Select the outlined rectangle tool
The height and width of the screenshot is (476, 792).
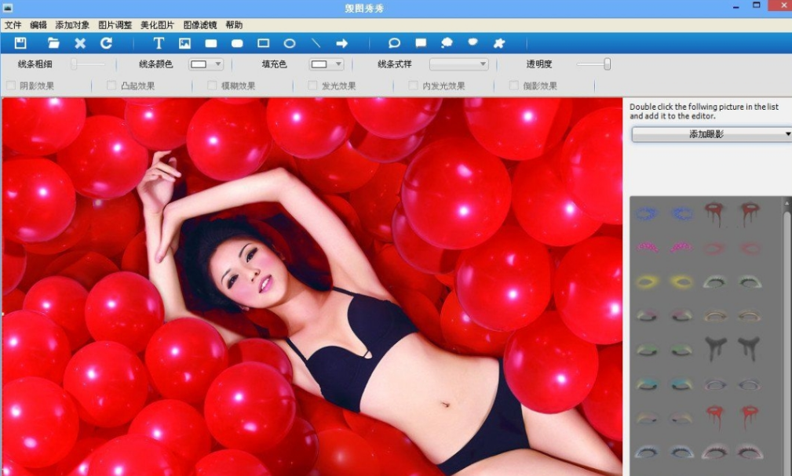(263, 43)
